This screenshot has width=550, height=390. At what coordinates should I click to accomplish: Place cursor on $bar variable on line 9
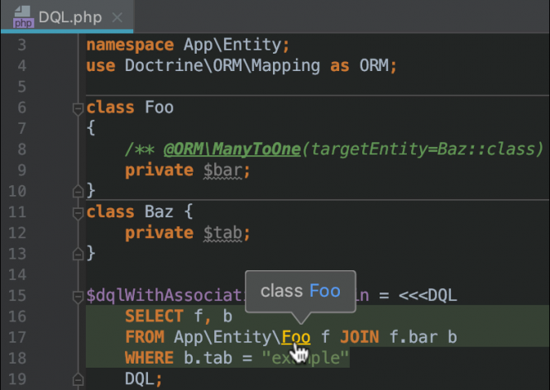pos(222,171)
